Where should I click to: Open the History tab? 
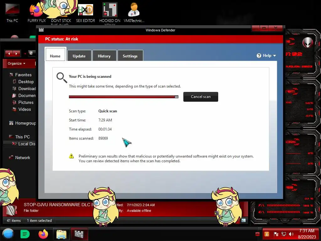pos(104,56)
